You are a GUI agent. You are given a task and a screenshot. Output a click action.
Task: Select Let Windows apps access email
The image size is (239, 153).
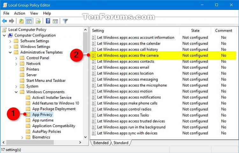click(x=123, y=67)
